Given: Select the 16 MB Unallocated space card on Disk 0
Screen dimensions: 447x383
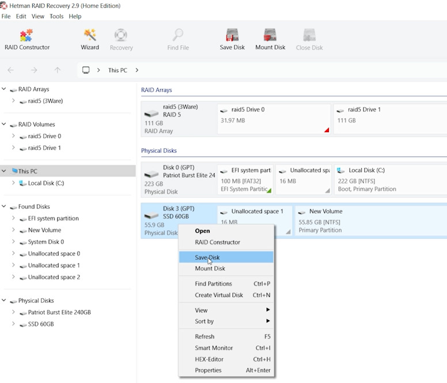Looking at the screenshot, I should (x=304, y=179).
